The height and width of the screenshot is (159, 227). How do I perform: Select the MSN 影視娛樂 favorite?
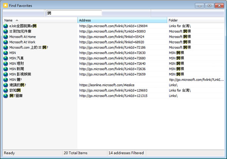coord(20,74)
